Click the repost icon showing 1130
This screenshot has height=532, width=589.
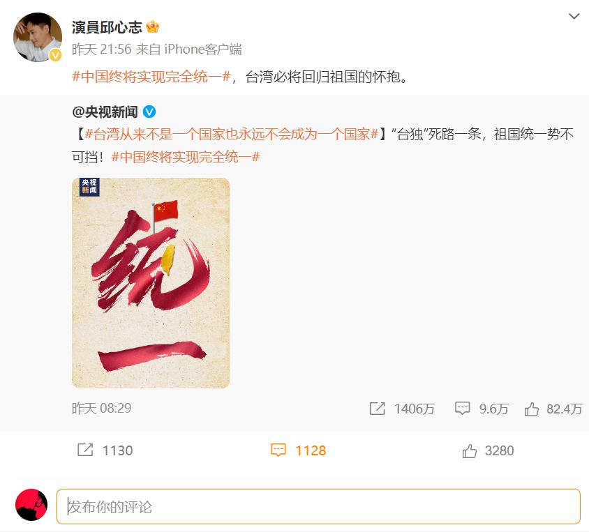point(85,450)
